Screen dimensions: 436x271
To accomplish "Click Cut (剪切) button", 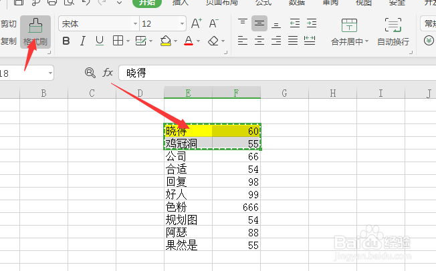I will click(8, 24).
